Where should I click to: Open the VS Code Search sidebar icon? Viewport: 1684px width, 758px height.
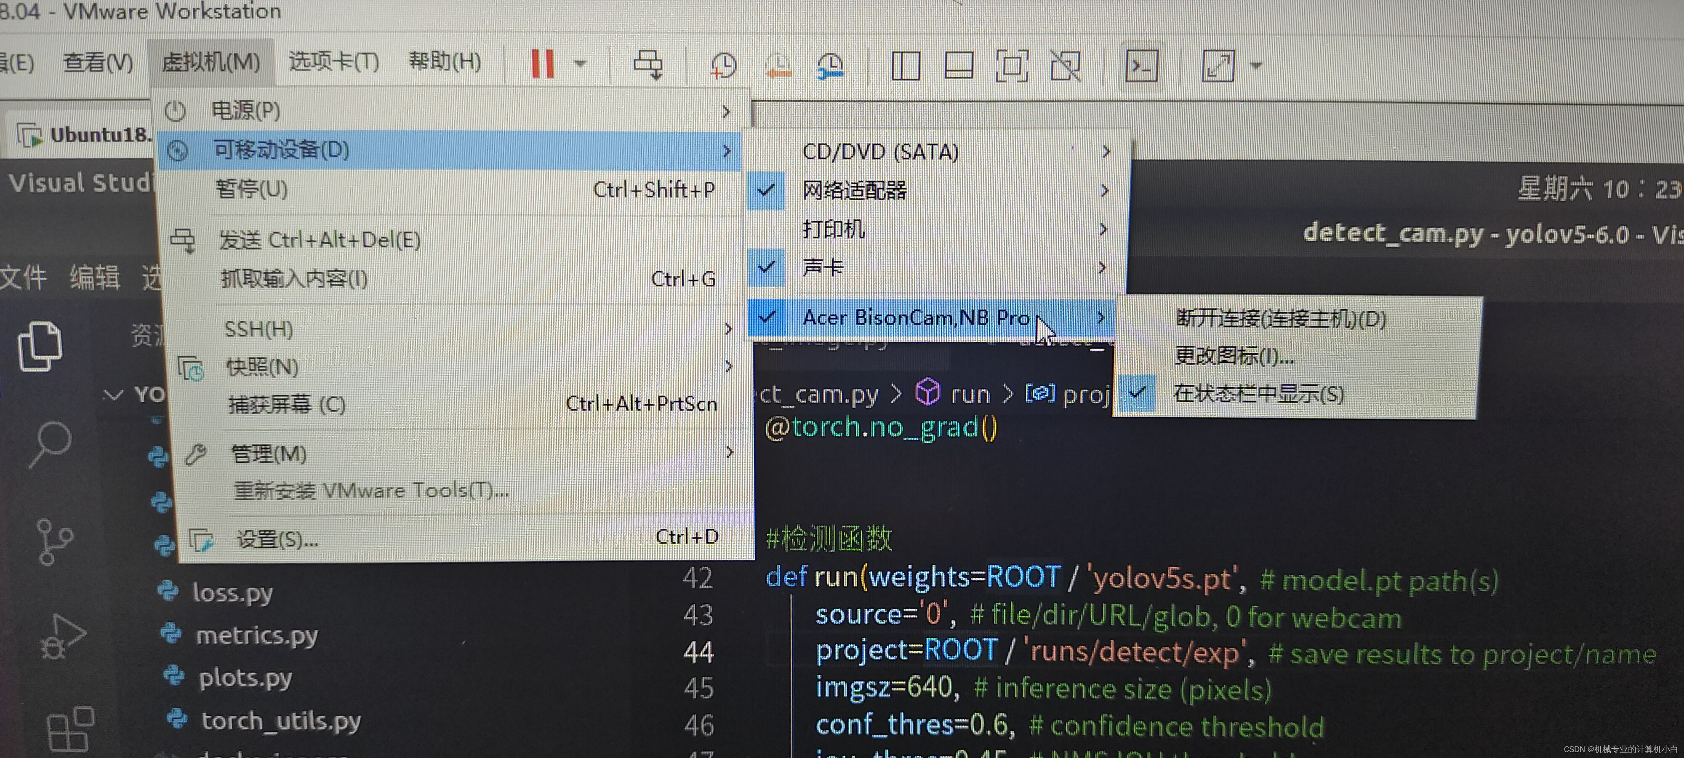point(50,444)
